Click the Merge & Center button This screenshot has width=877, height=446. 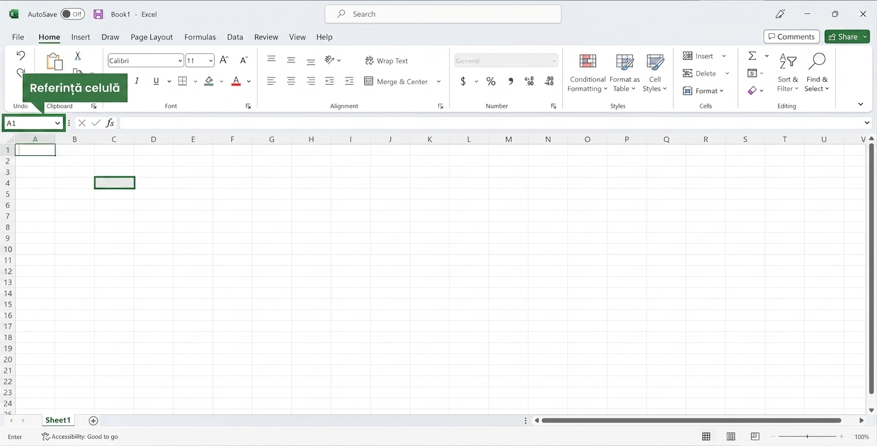396,81
